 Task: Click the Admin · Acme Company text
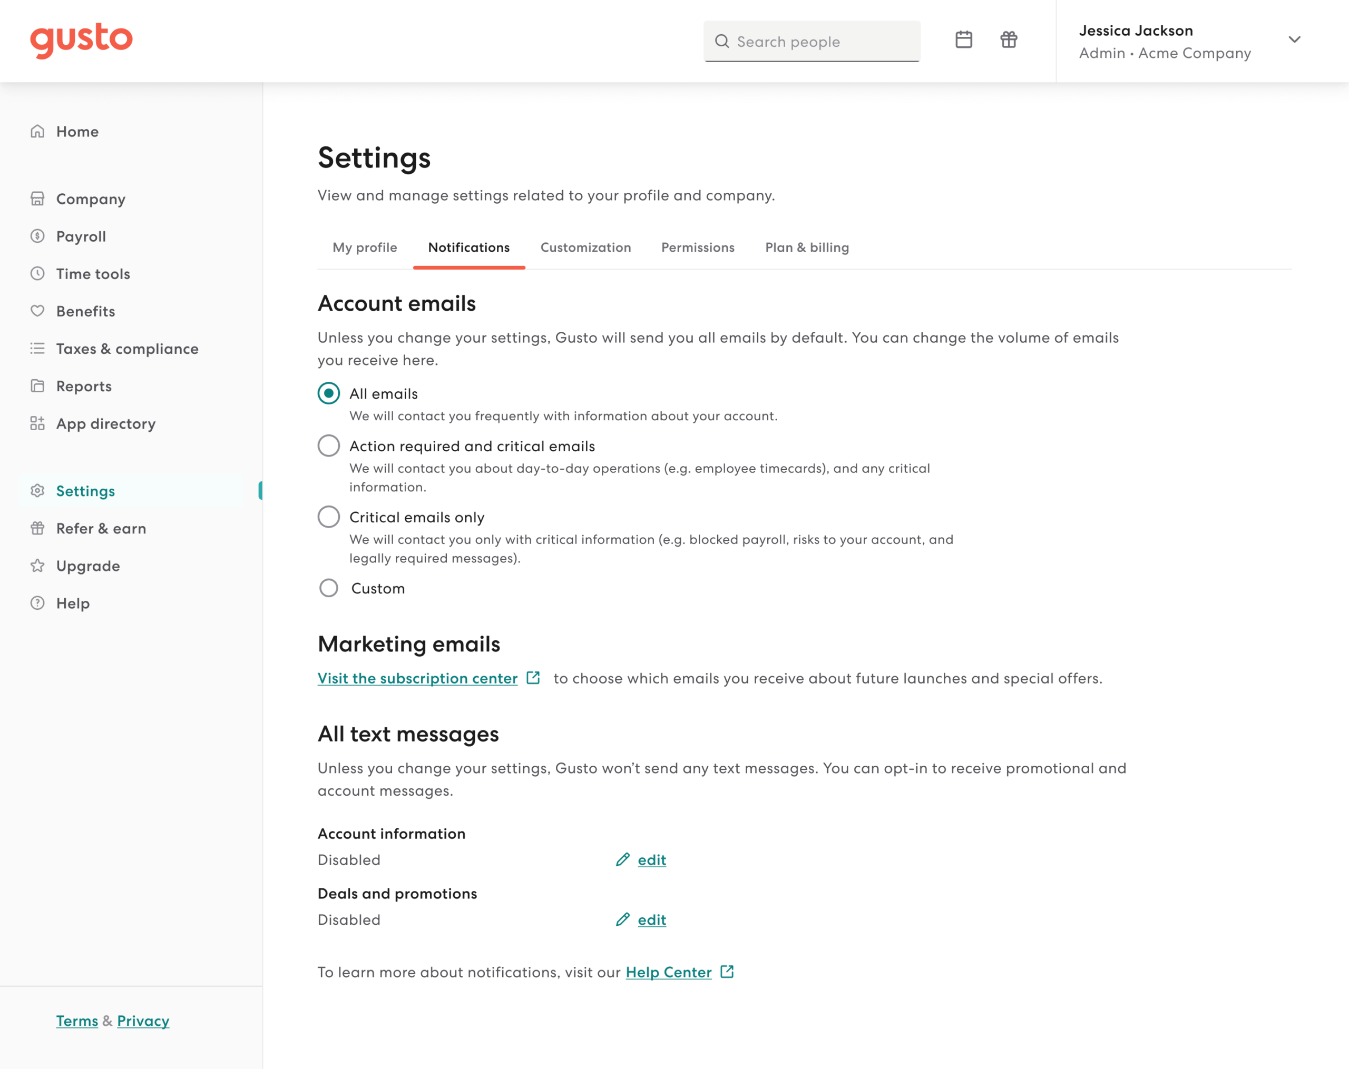point(1165,53)
